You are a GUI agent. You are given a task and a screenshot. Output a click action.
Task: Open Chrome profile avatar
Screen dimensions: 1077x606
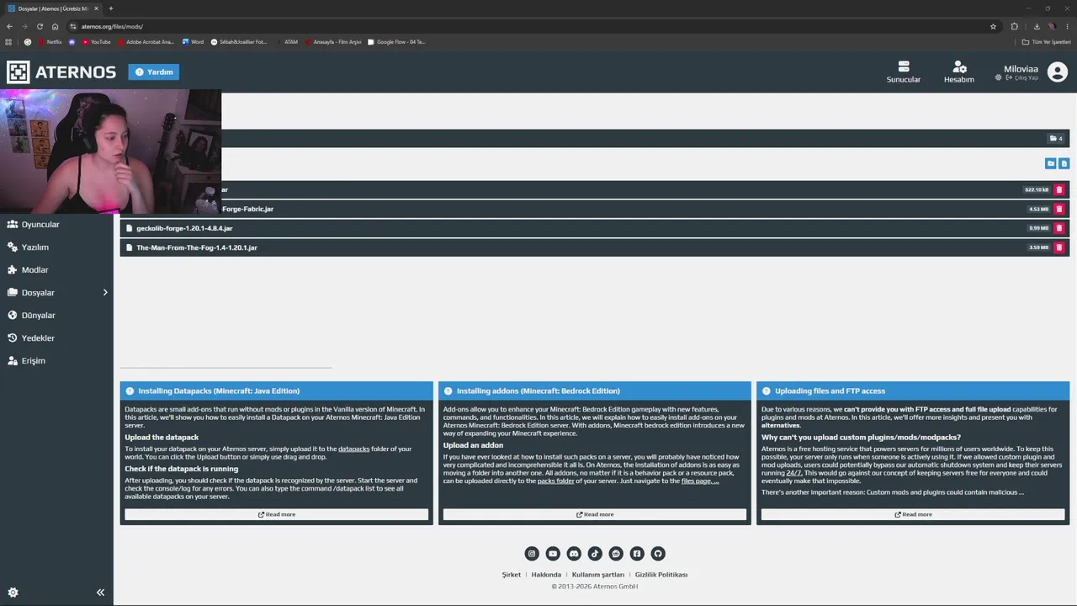pos(1052,26)
